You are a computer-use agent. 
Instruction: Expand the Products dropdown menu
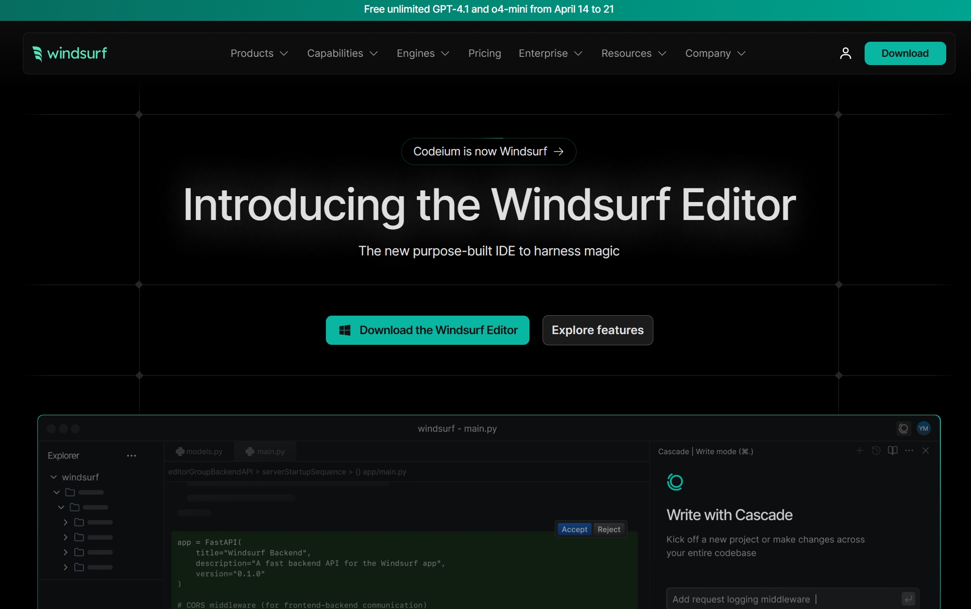(x=259, y=53)
